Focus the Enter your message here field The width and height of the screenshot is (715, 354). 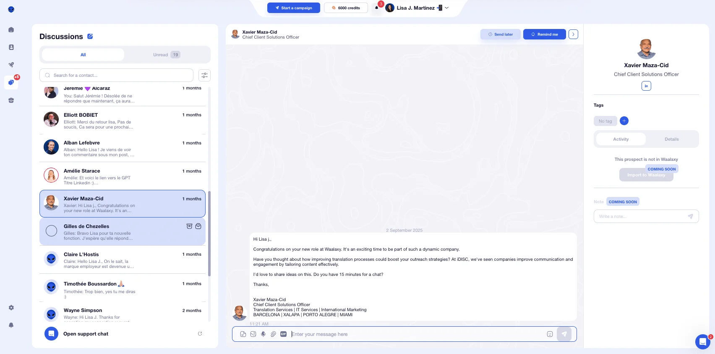click(x=417, y=334)
